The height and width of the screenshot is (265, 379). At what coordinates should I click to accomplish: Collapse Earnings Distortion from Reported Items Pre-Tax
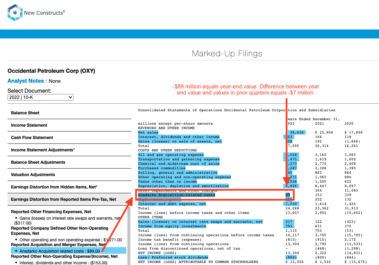69,199
